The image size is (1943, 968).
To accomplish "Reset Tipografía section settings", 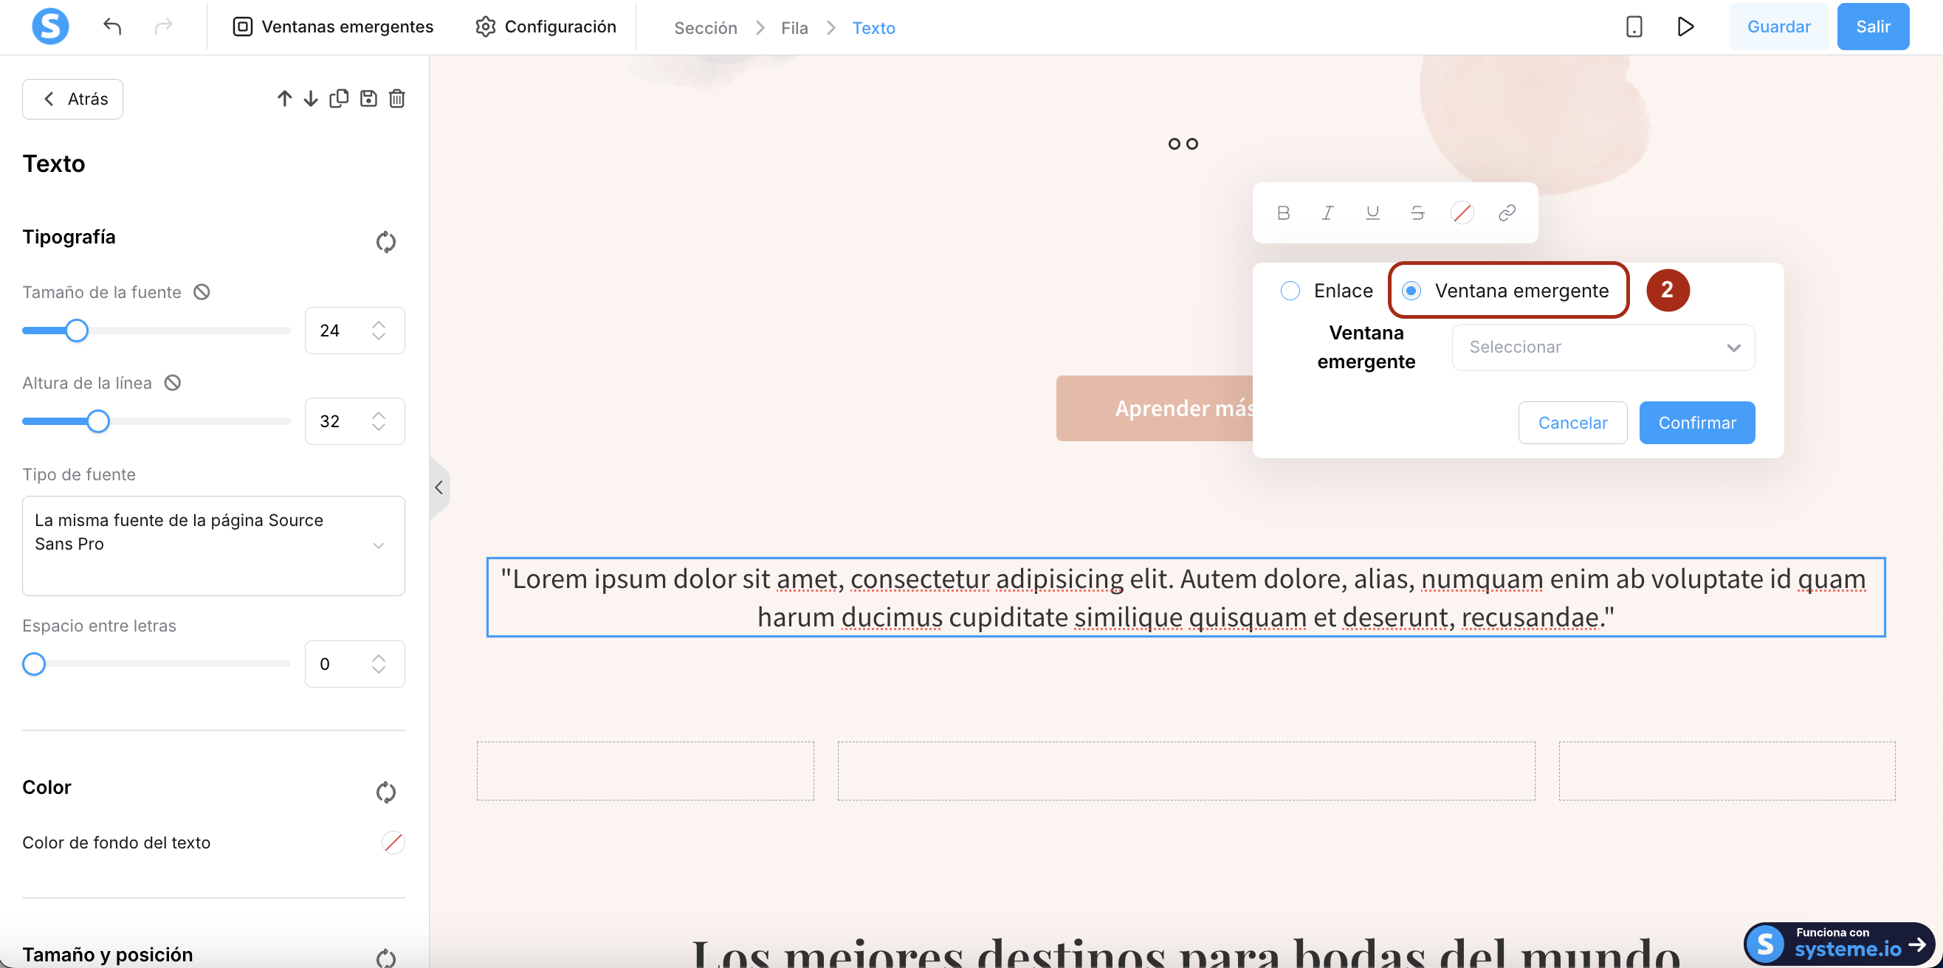I will coord(385,242).
